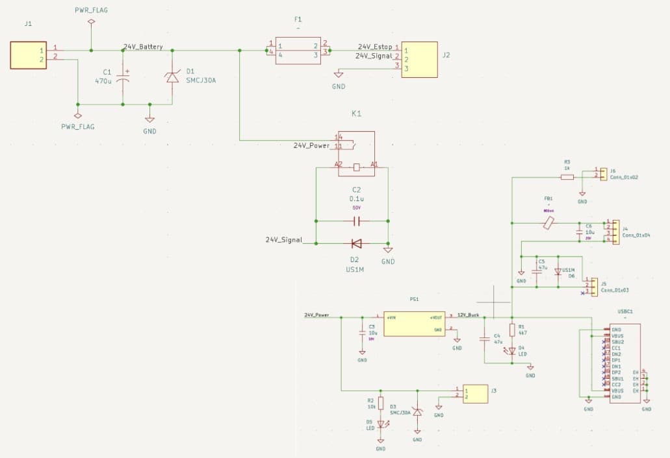Click the PWR_FLAG symbol above the 24V_Battery net

(x=90, y=22)
